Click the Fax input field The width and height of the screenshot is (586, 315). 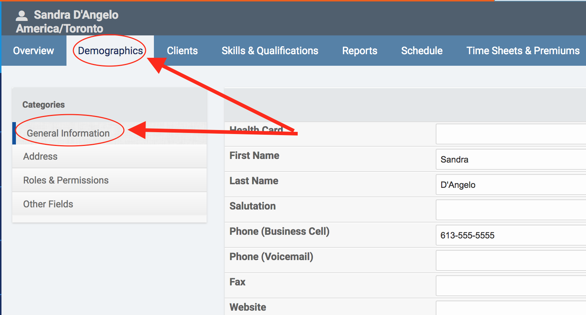(510, 286)
